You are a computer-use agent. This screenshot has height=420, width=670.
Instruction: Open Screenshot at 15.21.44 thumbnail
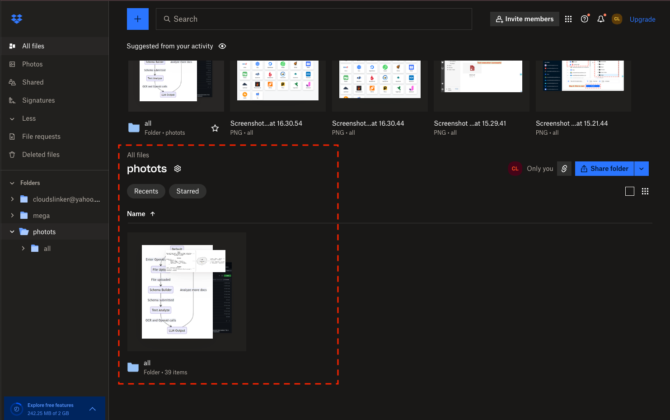coord(583,86)
